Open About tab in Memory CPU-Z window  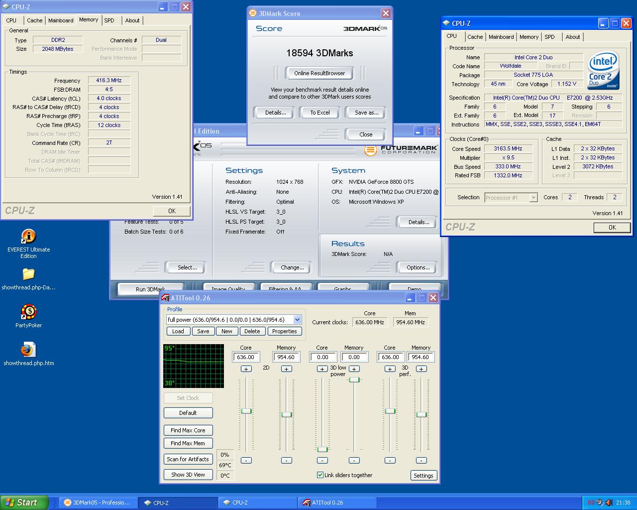(x=132, y=20)
